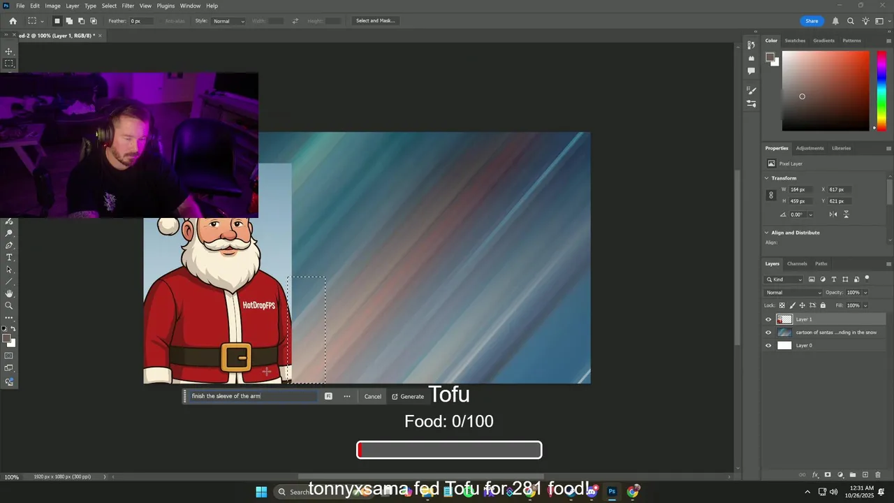Image resolution: width=894 pixels, height=503 pixels.
Task: Click the notifications bell icon
Action: [x=836, y=21]
